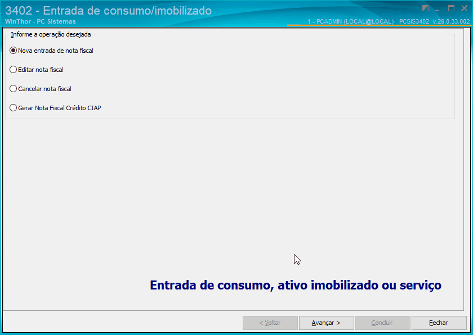Screen dimensions: 473x335
Task: Click the Avançar button
Action: (x=326, y=323)
